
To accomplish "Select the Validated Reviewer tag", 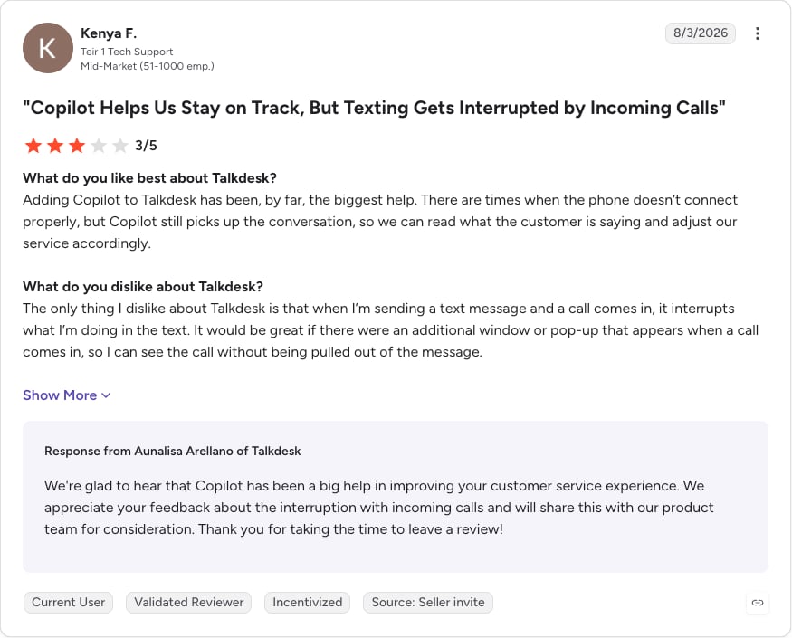I will tap(188, 602).
